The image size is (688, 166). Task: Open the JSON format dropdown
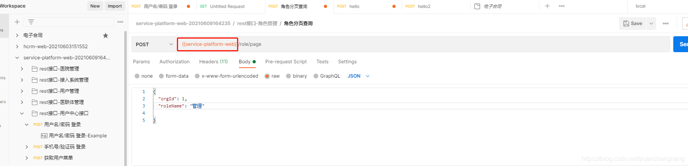click(359, 76)
